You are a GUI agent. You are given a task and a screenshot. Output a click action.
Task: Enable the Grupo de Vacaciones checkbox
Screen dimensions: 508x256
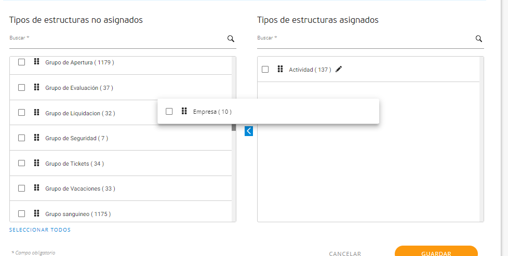pos(21,188)
